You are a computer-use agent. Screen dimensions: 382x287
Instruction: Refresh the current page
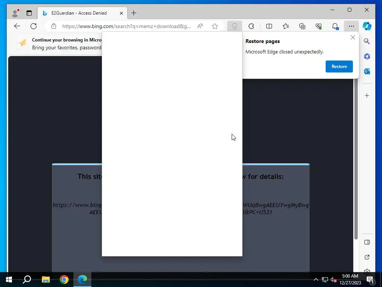34,26
